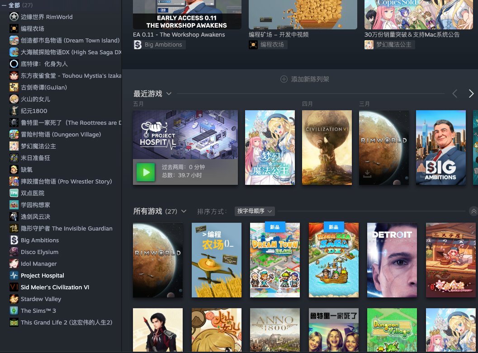The image size is (478, 353).
Task: Open the Detroit Become Human cover
Action: 392,260
